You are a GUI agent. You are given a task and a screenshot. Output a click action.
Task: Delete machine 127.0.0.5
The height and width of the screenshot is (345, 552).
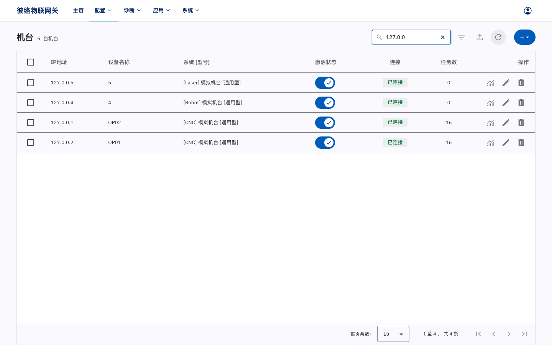tap(521, 83)
